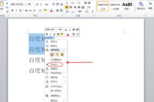
Task: Click the Format Painter in clipboard group
Action: point(7,12)
